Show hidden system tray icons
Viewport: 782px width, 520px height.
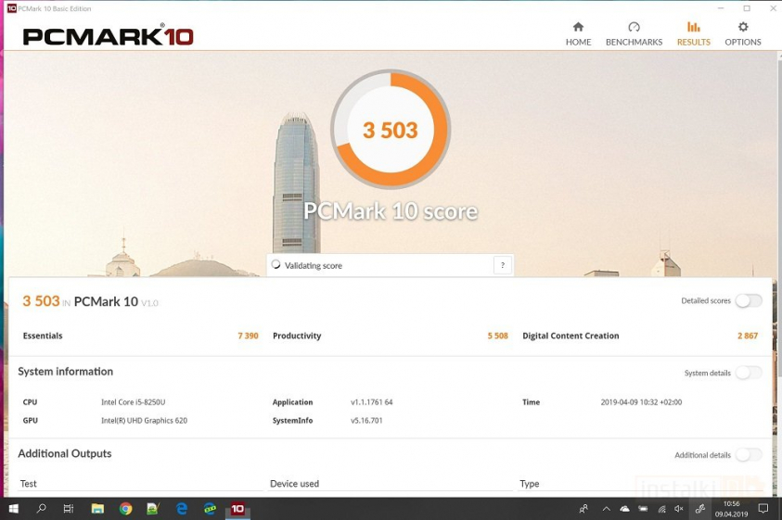[x=606, y=509]
